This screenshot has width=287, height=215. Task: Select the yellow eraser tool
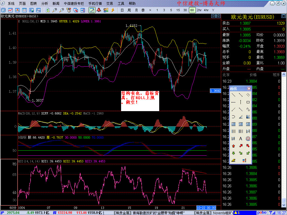233,160
